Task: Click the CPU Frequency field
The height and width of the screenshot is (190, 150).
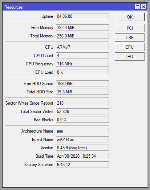Action: (82, 64)
